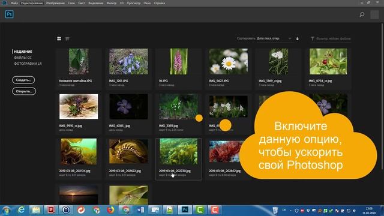Type in the filter recent files field
384x216 pixels.
[334, 38]
